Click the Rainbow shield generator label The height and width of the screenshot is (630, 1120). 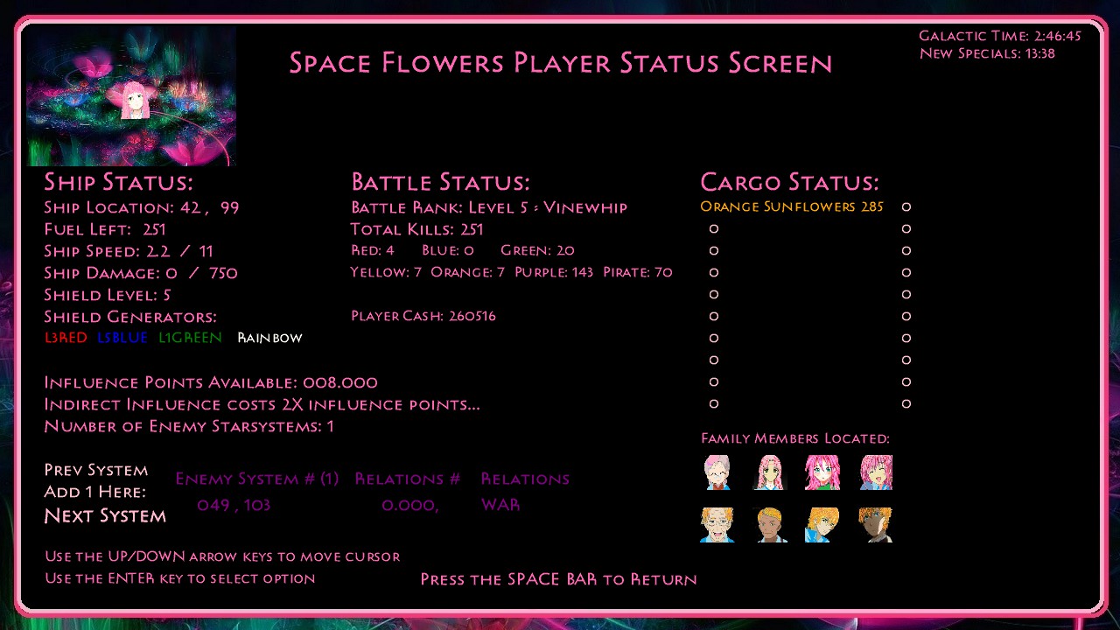269,338
